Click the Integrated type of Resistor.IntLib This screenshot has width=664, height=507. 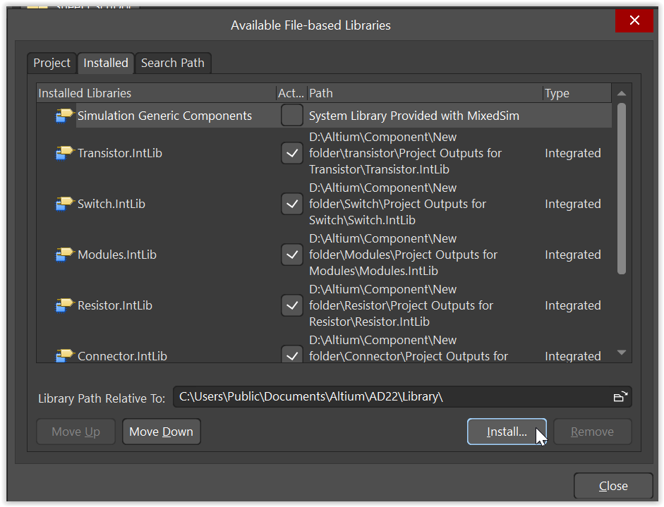click(x=573, y=305)
